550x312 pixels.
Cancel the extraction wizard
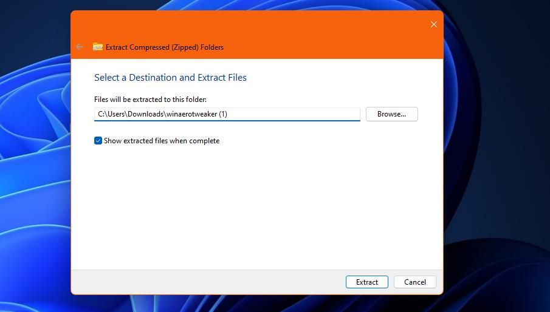[415, 282]
